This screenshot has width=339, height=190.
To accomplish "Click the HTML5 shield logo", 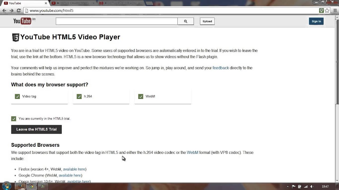I will (x=15, y=37).
